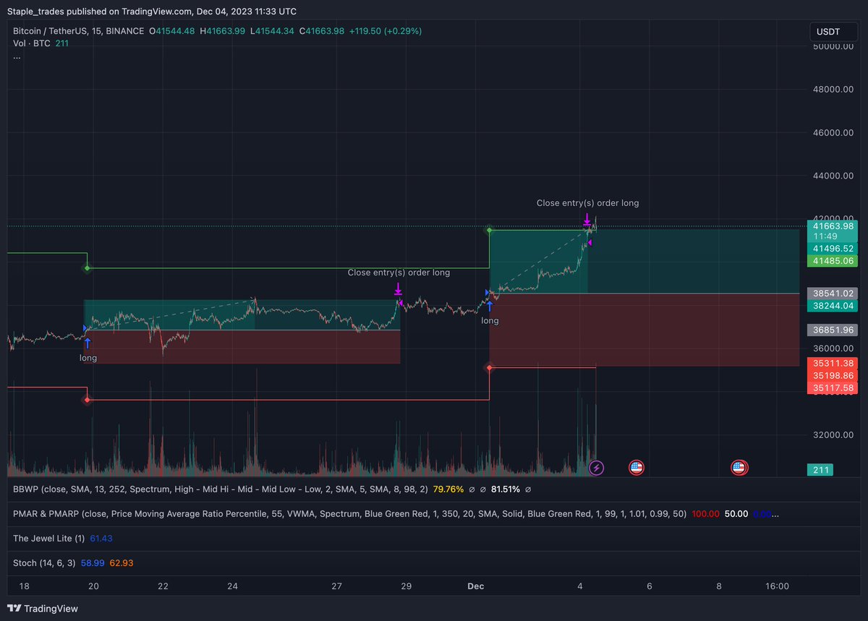Viewport: 868px width, 621px height.
Task: Click the open price O41544.48 in header
Action: coord(171,31)
